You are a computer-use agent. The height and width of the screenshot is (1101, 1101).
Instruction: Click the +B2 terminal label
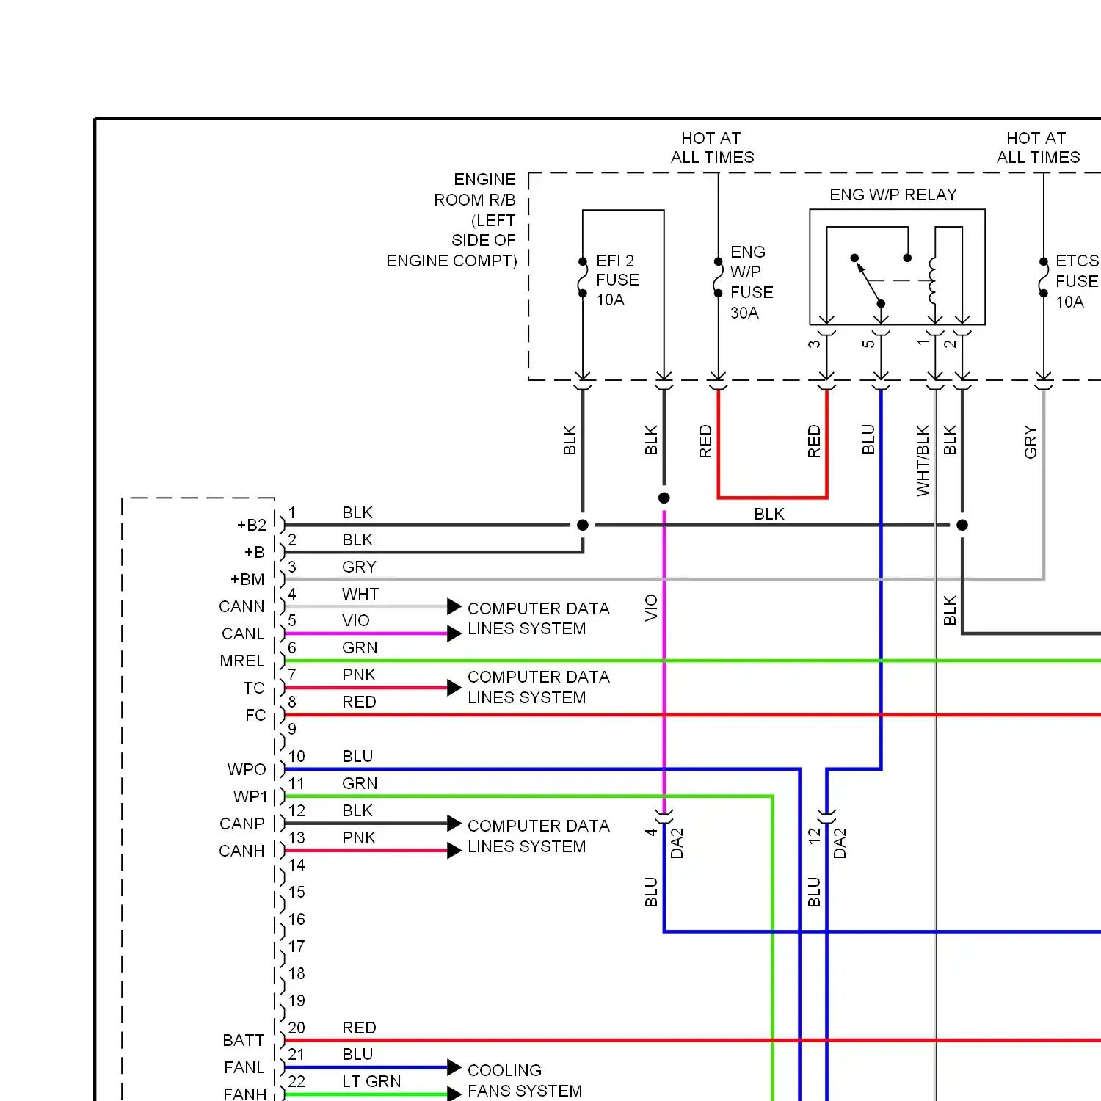(251, 525)
